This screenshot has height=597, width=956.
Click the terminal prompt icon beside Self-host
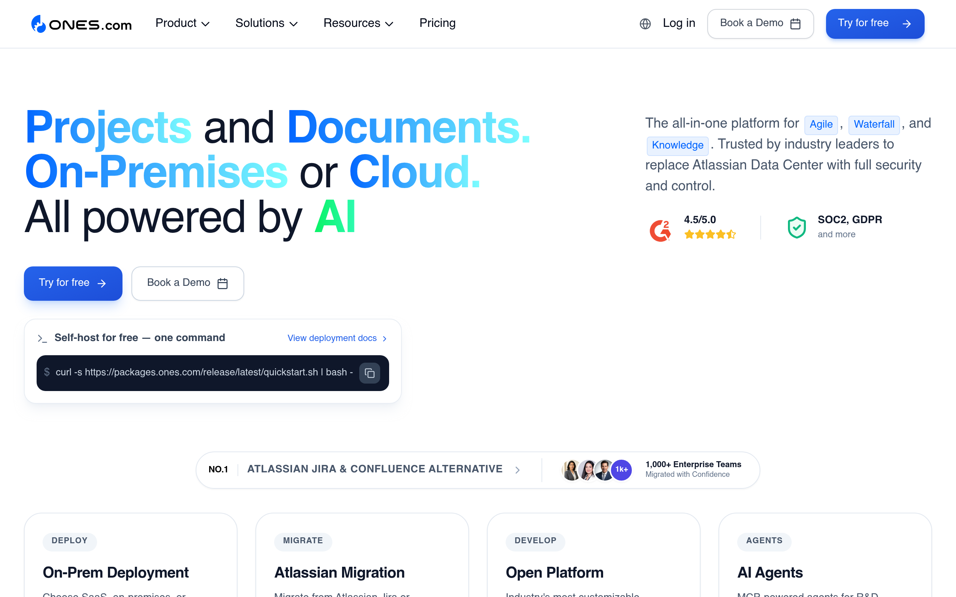coord(42,338)
